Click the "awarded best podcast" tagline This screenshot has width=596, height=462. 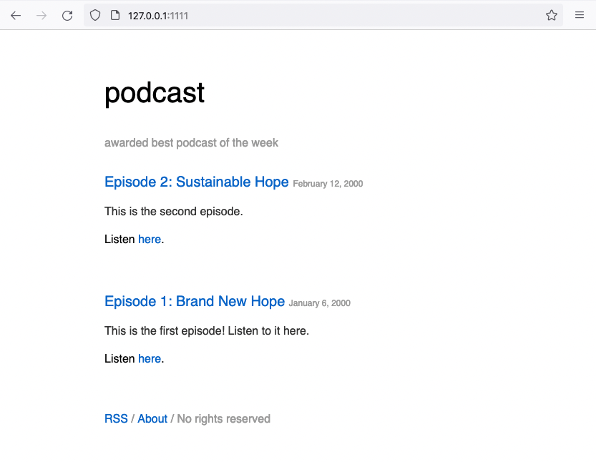(191, 142)
